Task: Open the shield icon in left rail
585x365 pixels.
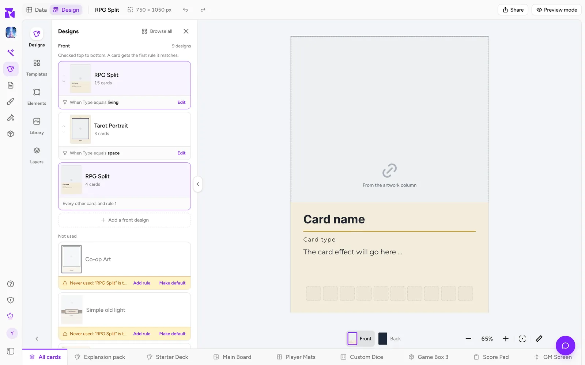Action: pos(11,300)
